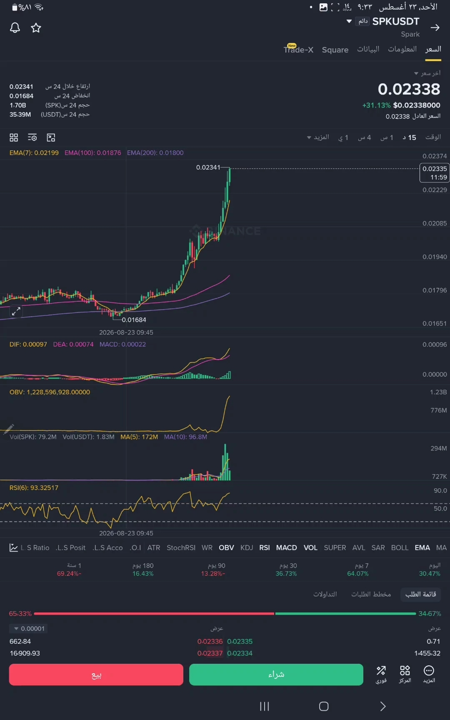Select bid price 0.02335
This screenshot has width=450, height=720.
point(240,641)
